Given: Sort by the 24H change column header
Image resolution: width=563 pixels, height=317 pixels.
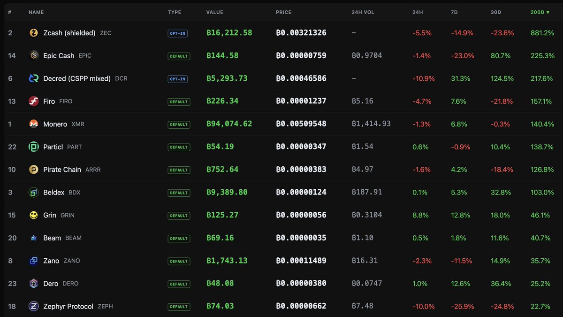Looking at the screenshot, I should (418, 12).
